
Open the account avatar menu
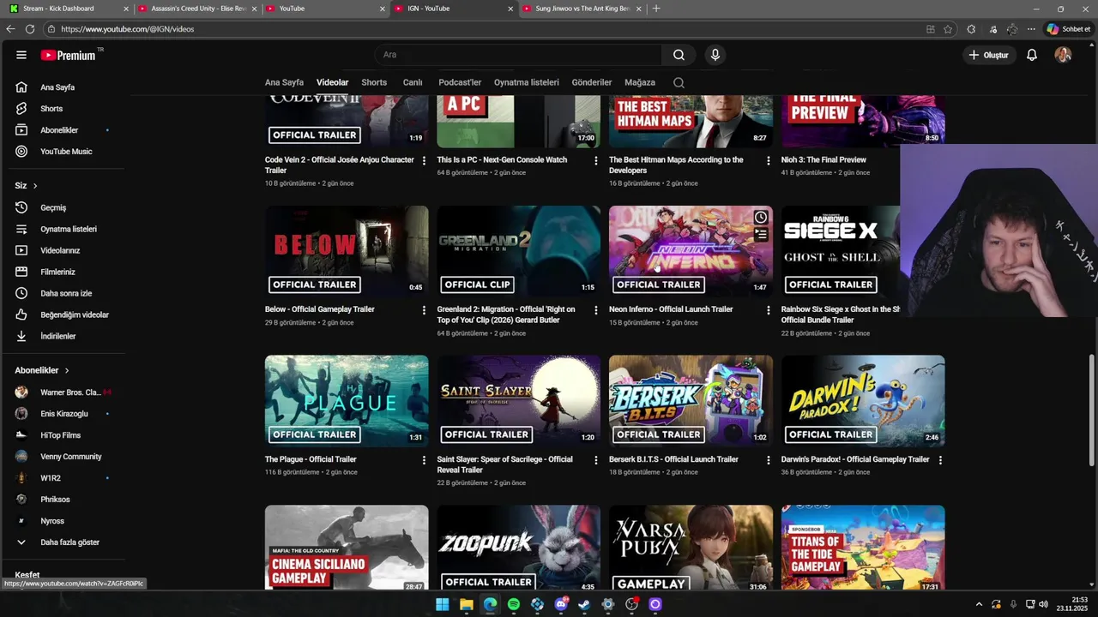[1063, 55]
